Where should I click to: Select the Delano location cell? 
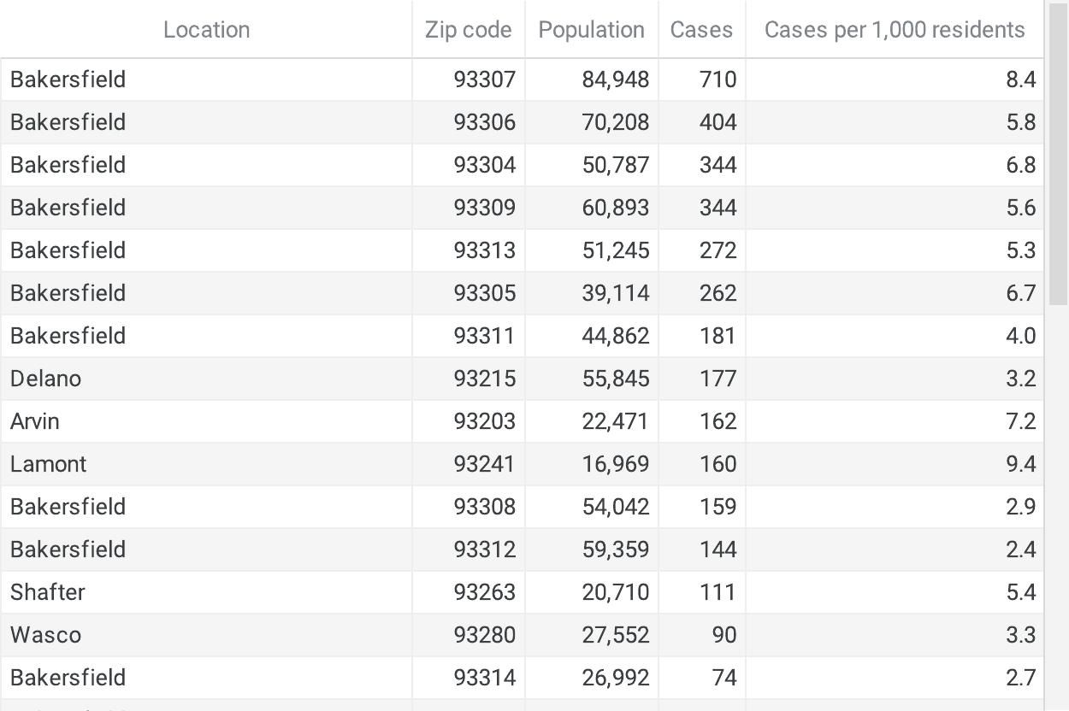(206, 379)
